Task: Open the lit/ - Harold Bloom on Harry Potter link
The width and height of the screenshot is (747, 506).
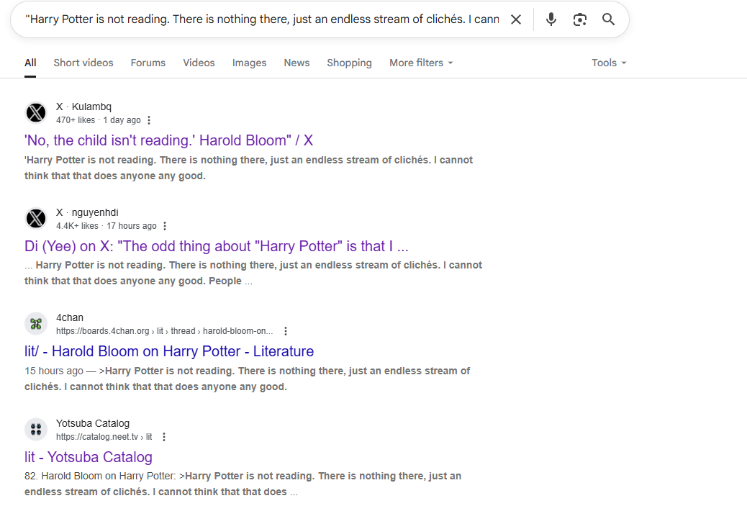Action: (169, 352)
